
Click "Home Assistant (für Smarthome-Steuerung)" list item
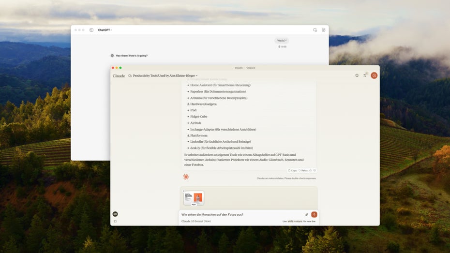(x=220, y=85)
